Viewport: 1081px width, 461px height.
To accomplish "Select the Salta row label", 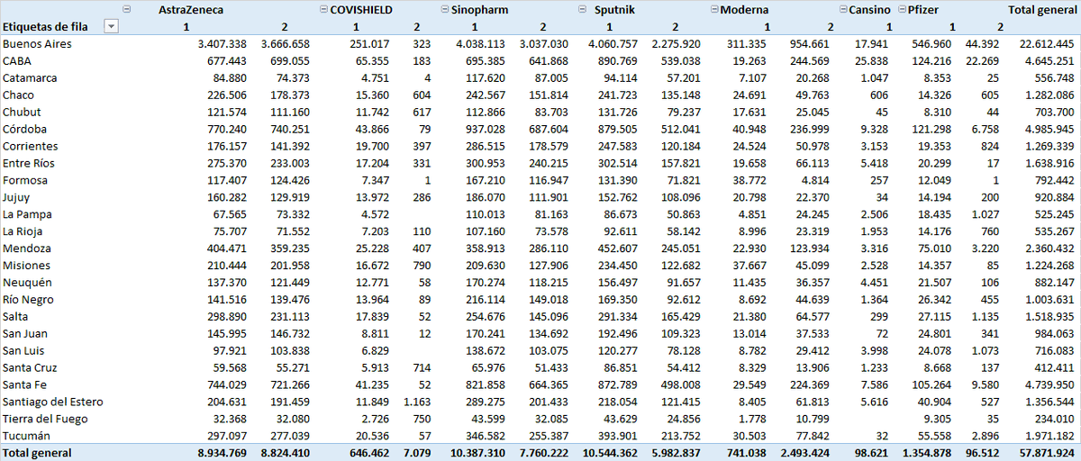I will click(15, 317).
